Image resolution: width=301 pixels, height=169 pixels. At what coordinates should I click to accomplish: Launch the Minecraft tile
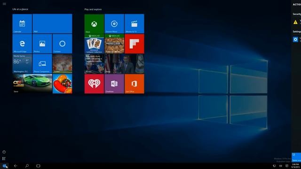(x=114, y=44)
